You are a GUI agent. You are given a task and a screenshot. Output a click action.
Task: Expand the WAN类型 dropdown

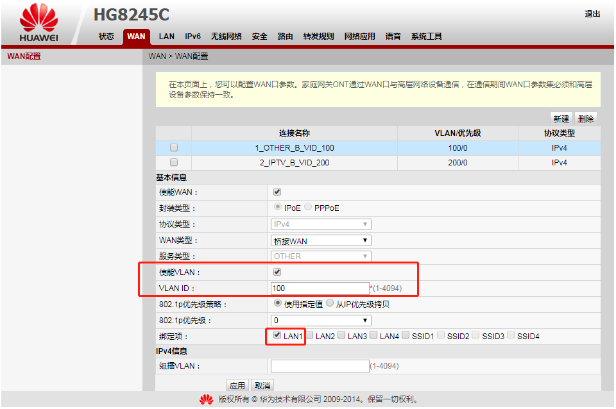[321, 240]
